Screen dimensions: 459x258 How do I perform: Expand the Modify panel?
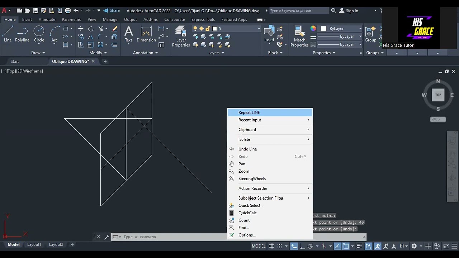click(98, 53)
